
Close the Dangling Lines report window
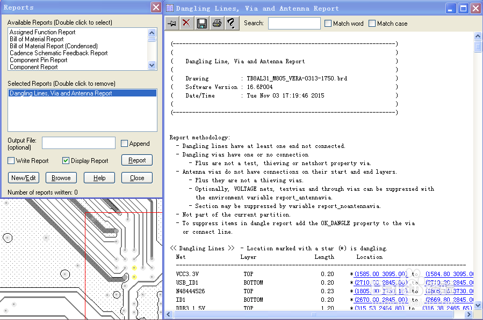(x=475, y=8)
